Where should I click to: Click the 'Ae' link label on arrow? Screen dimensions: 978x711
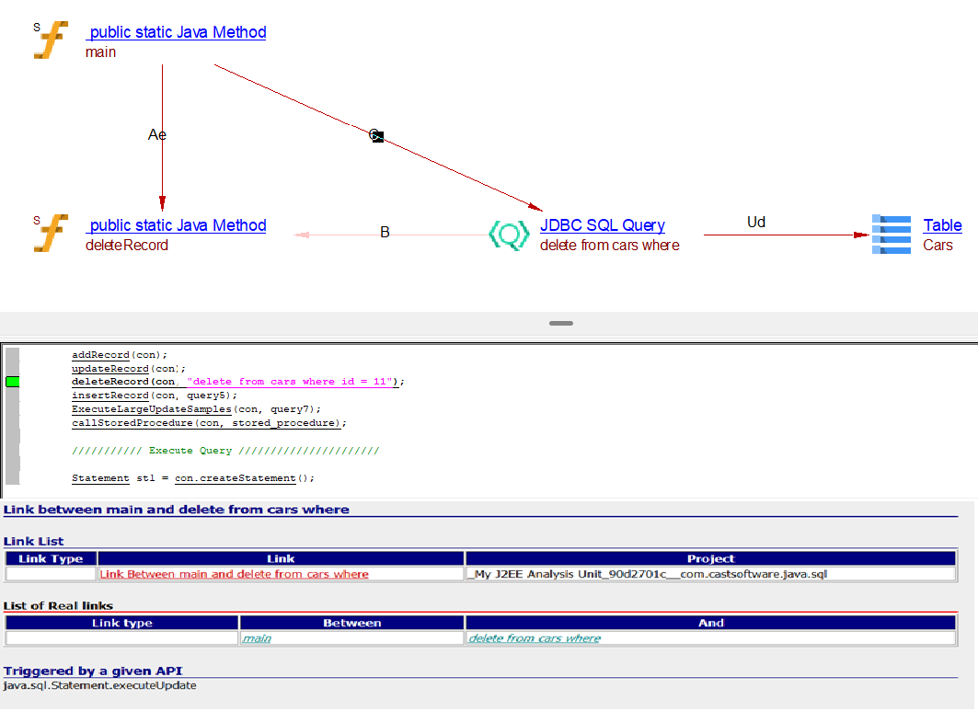(157, 135)
